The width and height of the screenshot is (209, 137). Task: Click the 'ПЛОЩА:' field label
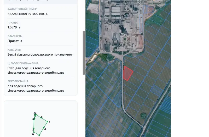[13, 23]
